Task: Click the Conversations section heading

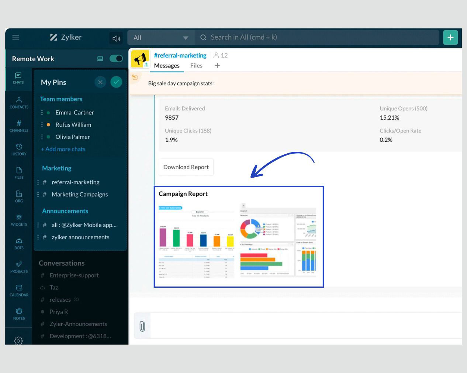Action: pos(62,263)
